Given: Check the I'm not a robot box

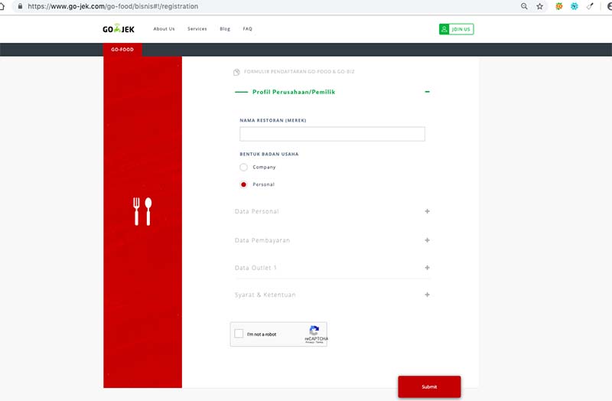Looking at the screenshot, I should point(239,334).
